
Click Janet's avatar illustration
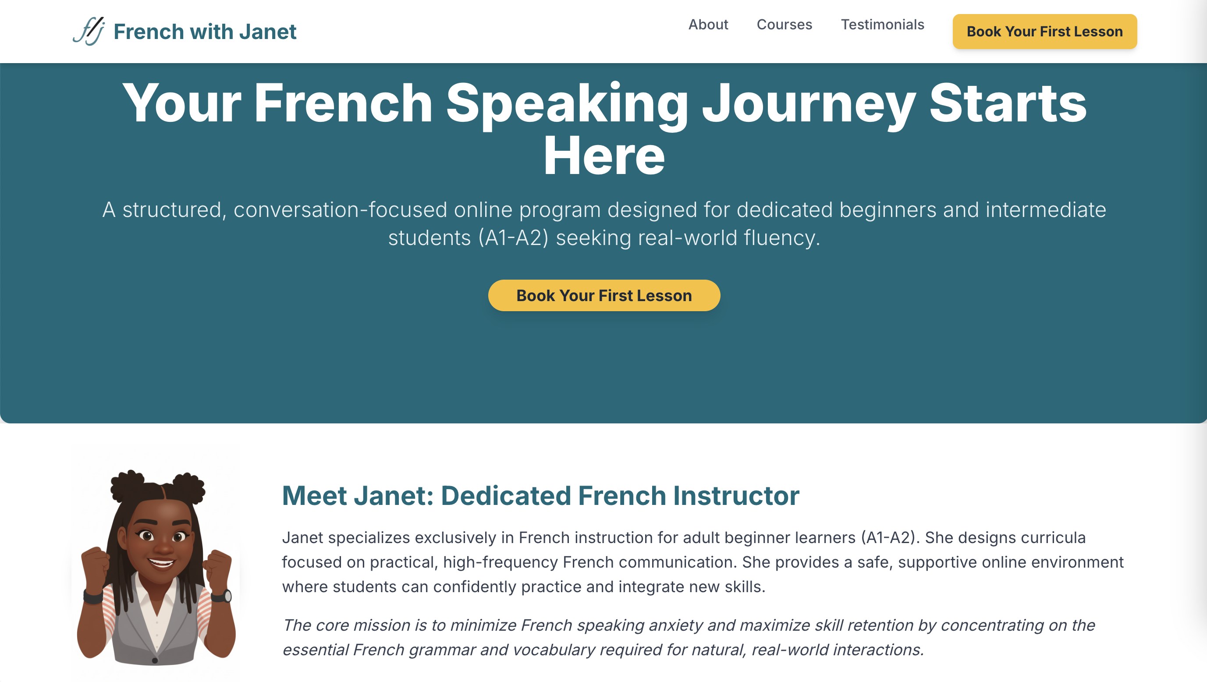click(156, 562)
